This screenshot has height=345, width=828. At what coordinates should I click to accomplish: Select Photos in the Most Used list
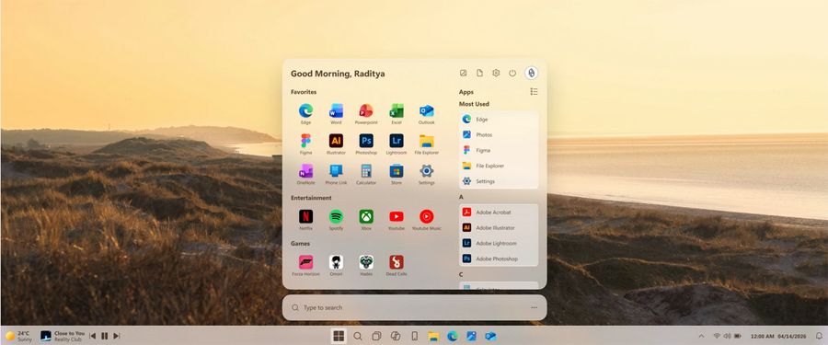click(x=499, y=134)
